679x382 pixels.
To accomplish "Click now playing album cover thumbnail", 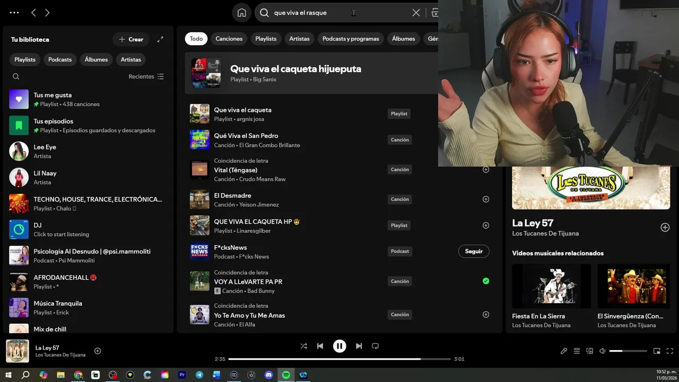I will [18, 351].
